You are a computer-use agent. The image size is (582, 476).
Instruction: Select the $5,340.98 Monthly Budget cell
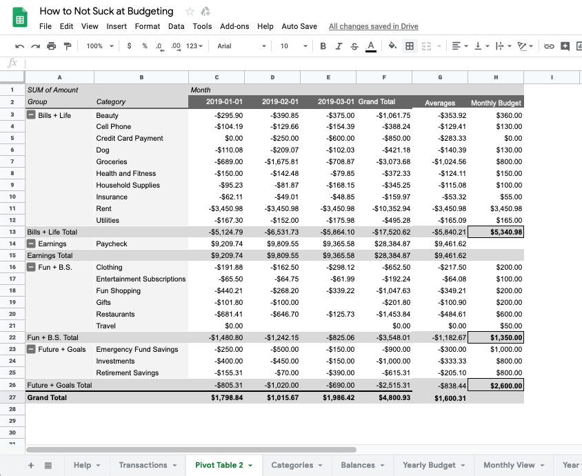(496, 232)
